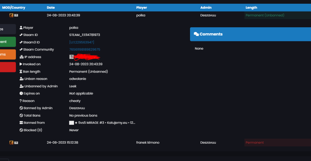The width and height of the screenshot is (311, 161).
Task: Sort bans by the Player column header
Action: pyautogui.click(x=142, y=7)
